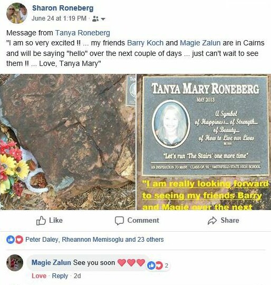This screenshot has height=285, width=271.
Task: Open Magie Zalun link in post text
Action: point(200,43)
